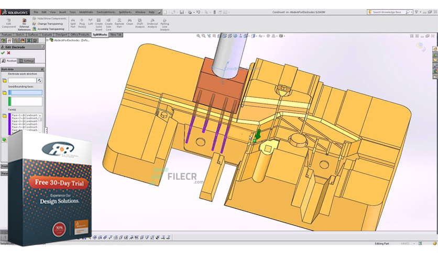438x253 pixels.
Task: Open the New Tab command tab
Action: pos(116,35)
